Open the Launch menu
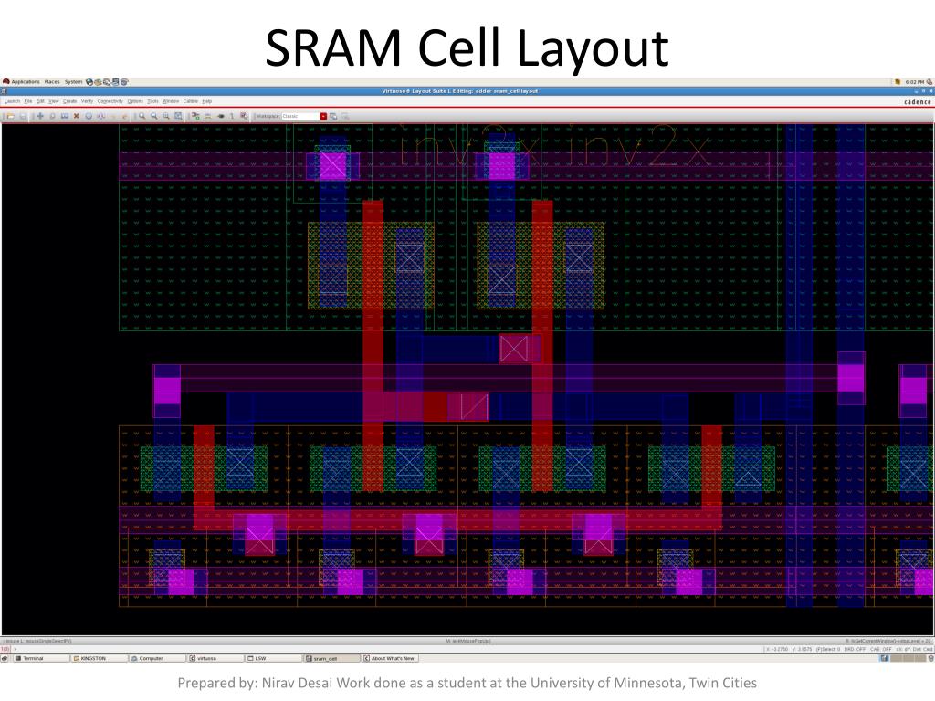The image size is (935, 701). pyautogui.click(x=12, y=101)
